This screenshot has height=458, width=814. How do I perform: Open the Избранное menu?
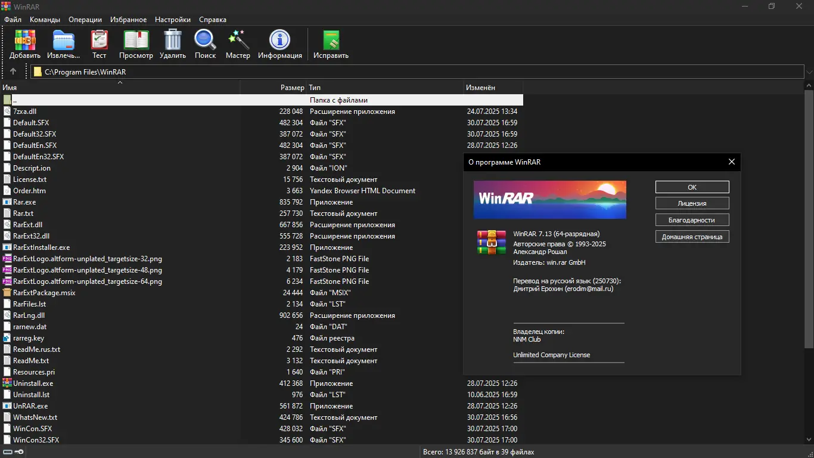(x=128, y=20)
